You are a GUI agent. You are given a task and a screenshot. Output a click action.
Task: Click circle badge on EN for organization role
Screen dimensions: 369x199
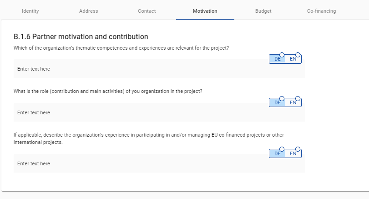[x=298, y=98]
